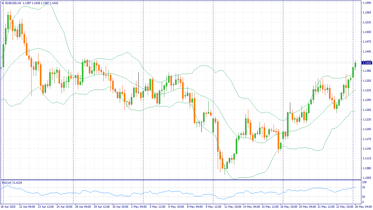Select the 1.1295 price scale label

[x=367, y=100]
